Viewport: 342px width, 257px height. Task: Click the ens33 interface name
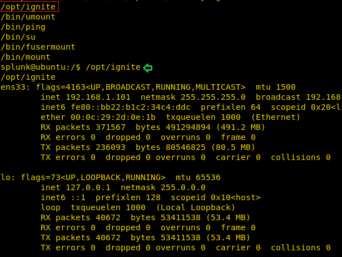[13, 88]
